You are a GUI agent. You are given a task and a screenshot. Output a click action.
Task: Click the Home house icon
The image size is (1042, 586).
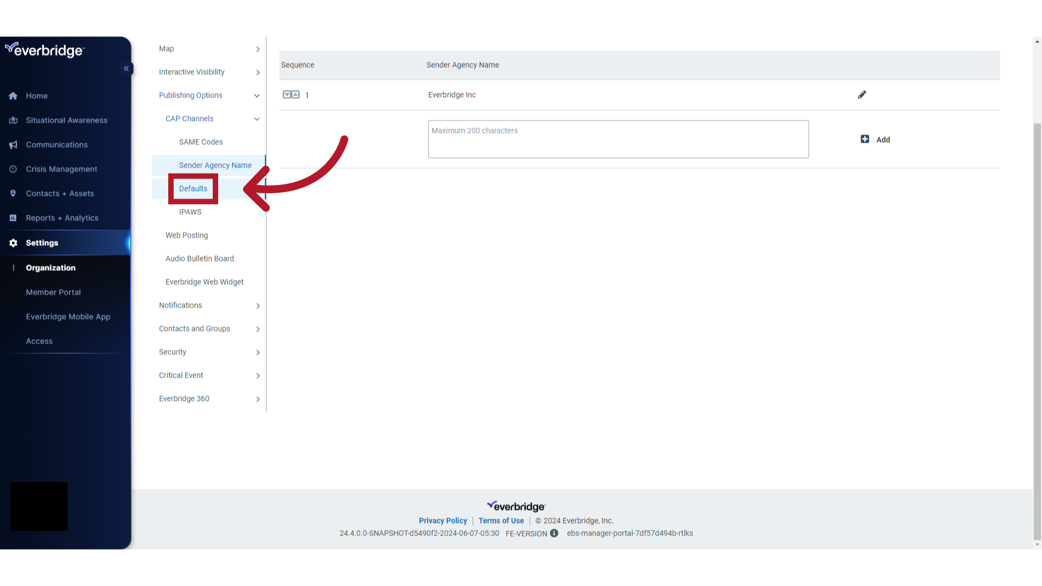[x=13, y=95]
